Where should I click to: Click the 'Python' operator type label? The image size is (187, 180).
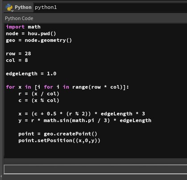pos(23,7)
